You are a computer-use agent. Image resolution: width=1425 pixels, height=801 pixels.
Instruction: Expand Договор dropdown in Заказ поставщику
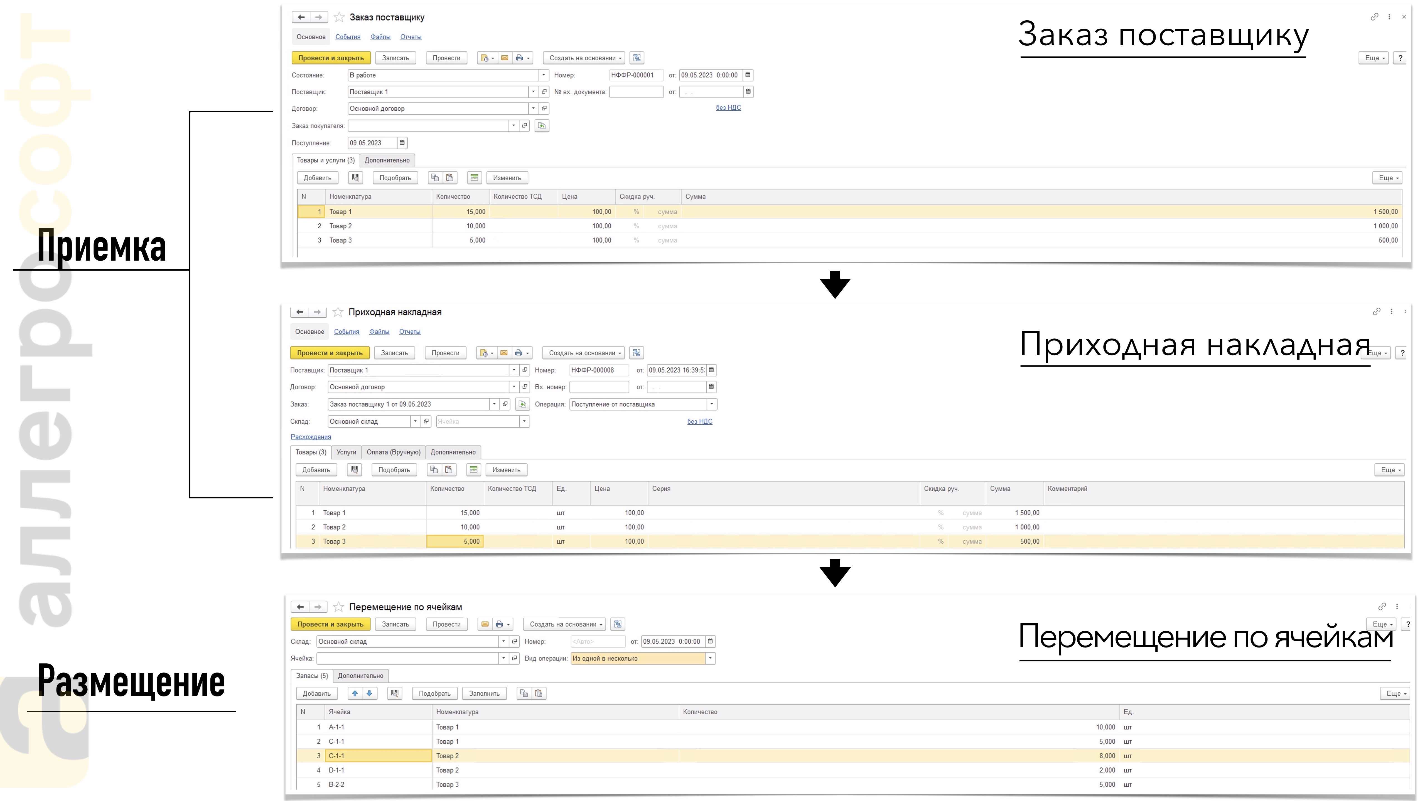click(533, 109)
